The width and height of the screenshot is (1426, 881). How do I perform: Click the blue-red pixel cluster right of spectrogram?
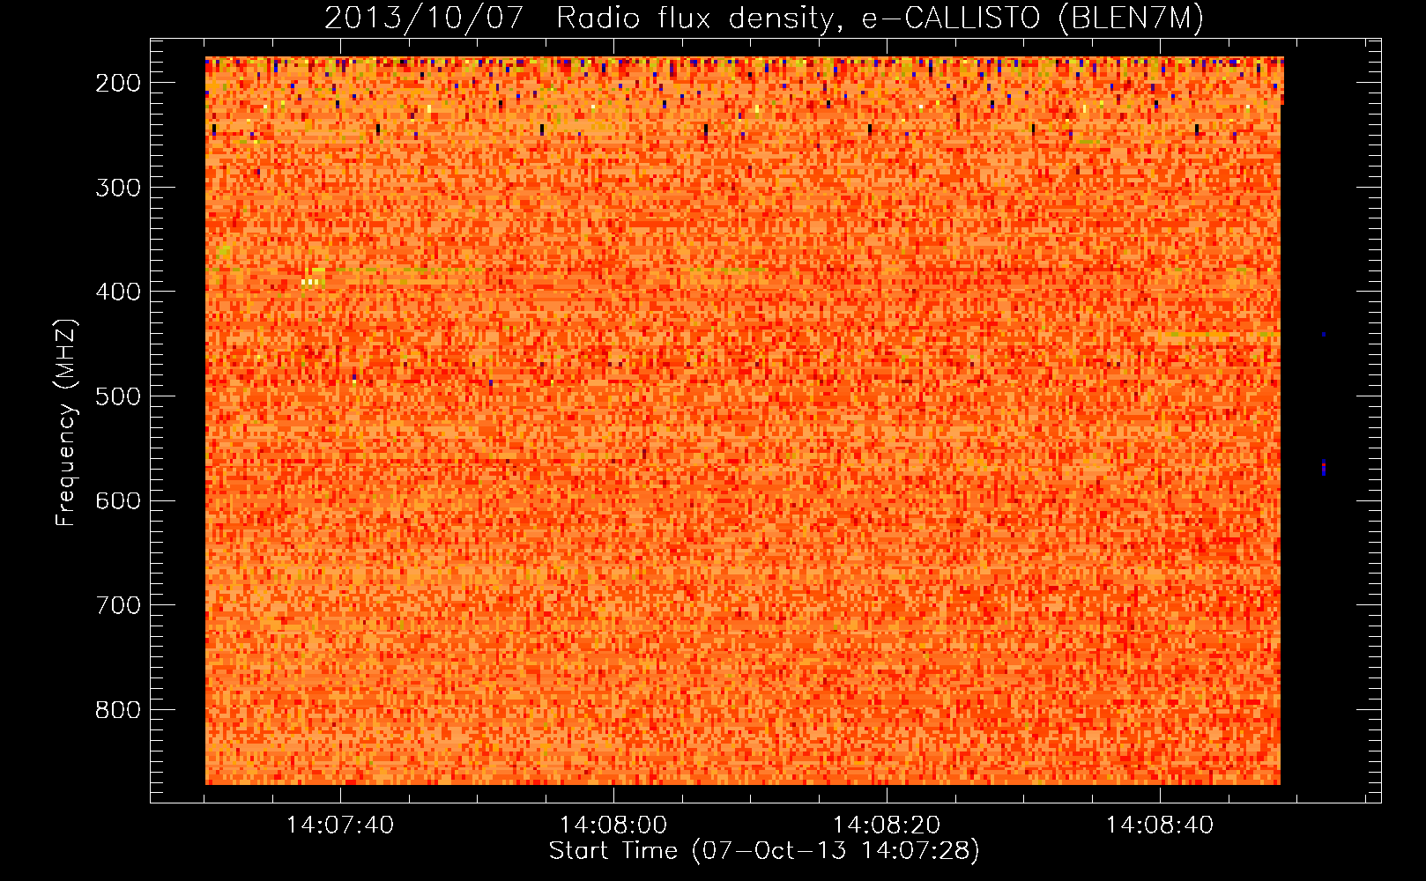pos(1324,467)
